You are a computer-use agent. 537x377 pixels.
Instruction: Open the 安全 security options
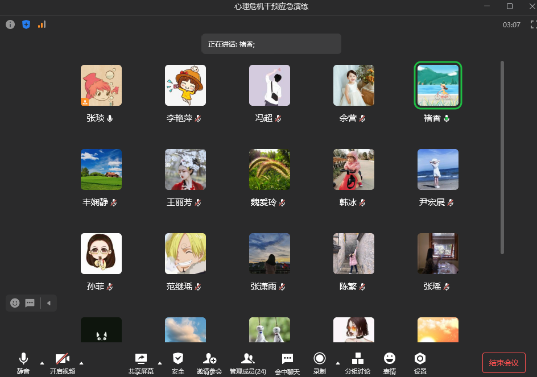pos(178,362)
